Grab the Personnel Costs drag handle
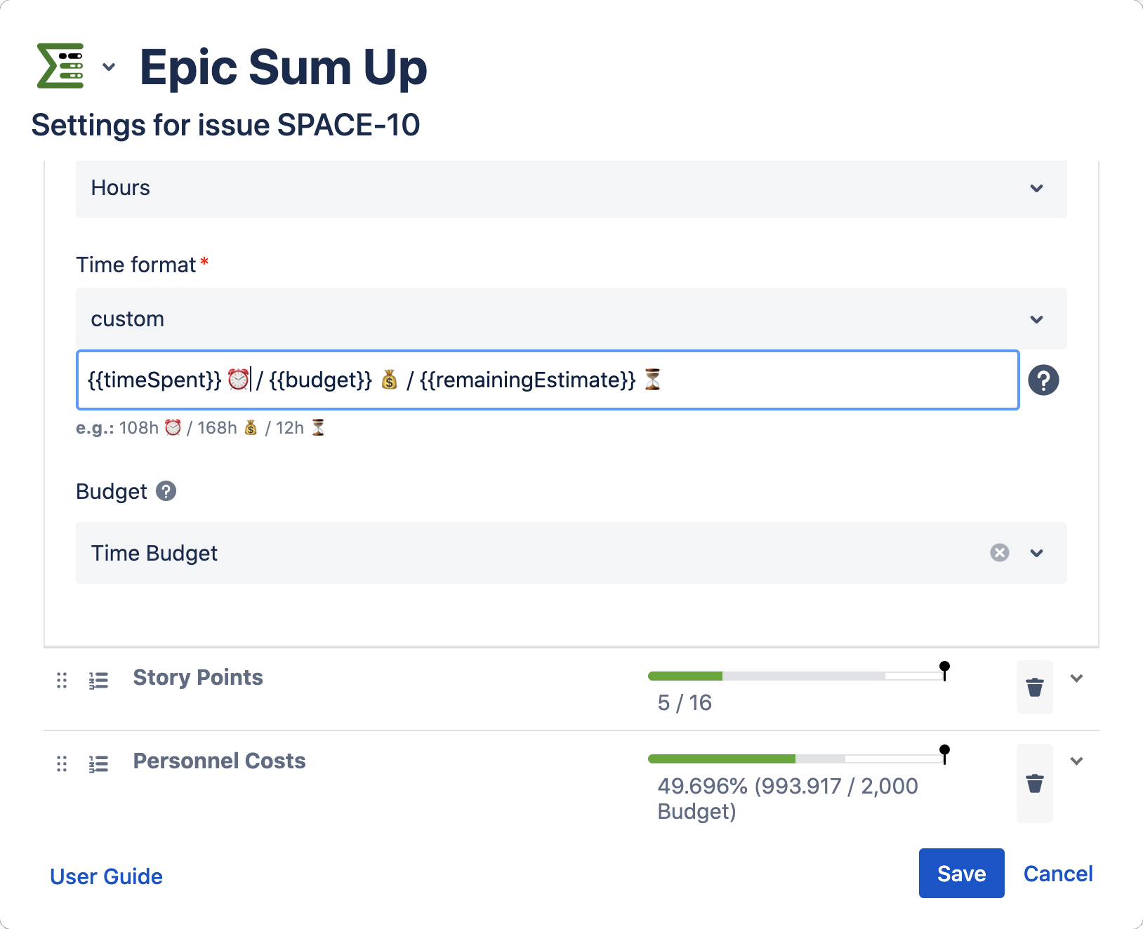The width and height of the screenshot is (1143, 929). click(62, 763)
